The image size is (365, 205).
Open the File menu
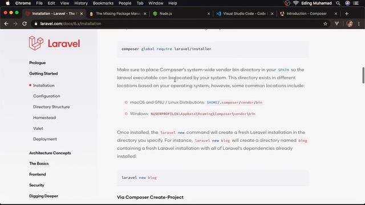39,3
